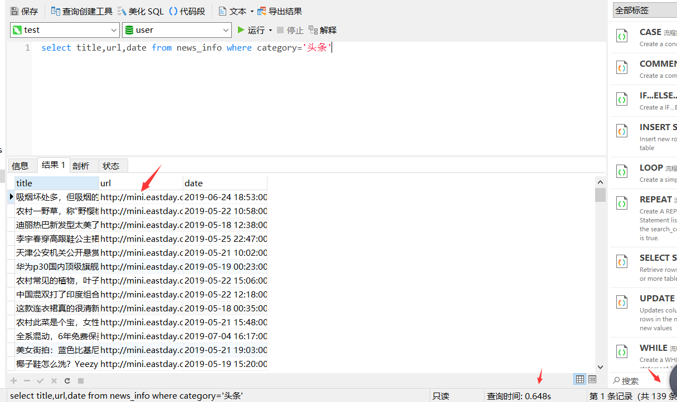Click 导出结果 to export results
The width and height of the screenshot is (677, 402).
280,11
